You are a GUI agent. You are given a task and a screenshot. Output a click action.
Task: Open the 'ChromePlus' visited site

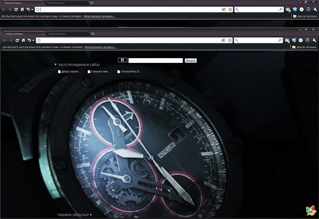click(x=129, y=72)
